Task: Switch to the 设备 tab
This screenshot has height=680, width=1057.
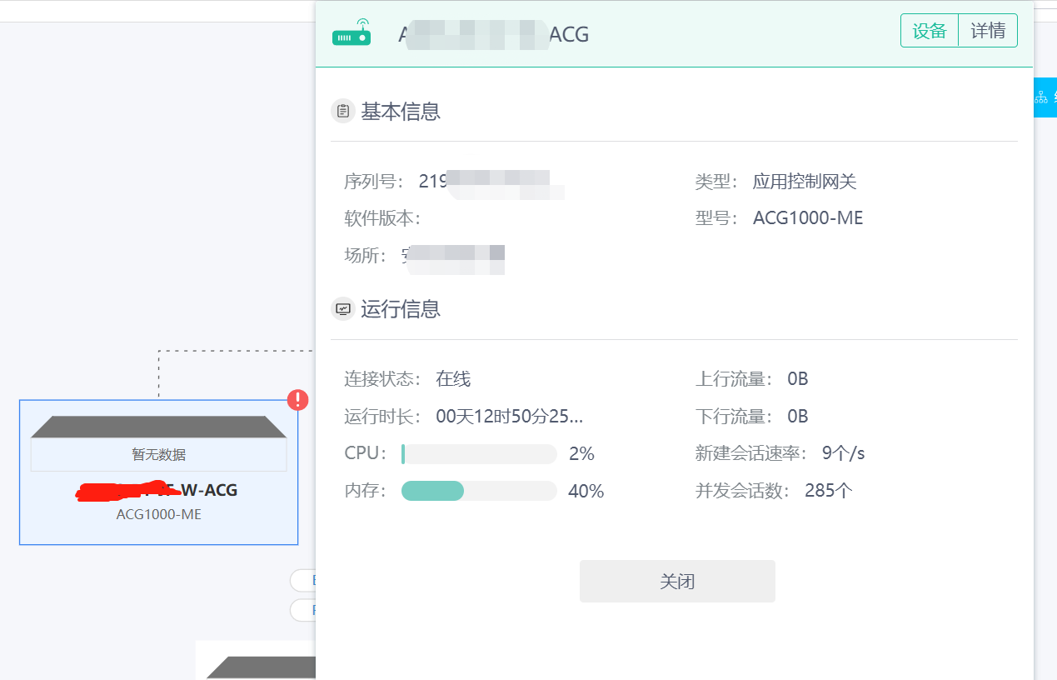Action: coord(930,32)
